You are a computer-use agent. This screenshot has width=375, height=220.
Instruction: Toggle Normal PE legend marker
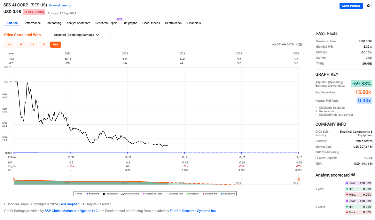(x=87, y=194)
